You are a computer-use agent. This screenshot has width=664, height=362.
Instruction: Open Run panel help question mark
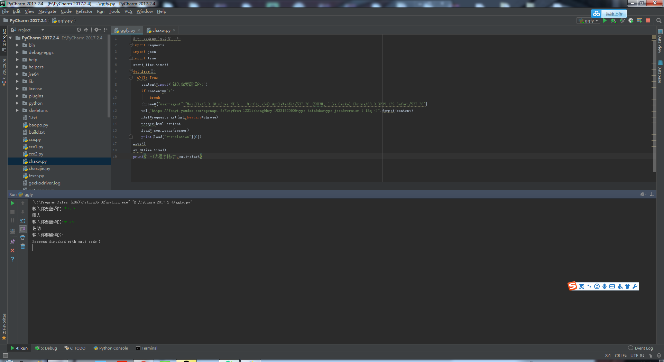pyautogui.click(x=12, y=259)
